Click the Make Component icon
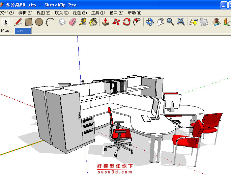 pyautogui.click(x=62, y=22)
